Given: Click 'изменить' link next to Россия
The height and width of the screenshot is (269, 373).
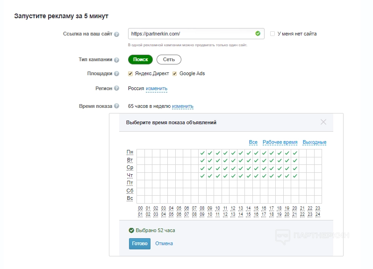Looking at the screenshot, I should [x=156, y=89].
